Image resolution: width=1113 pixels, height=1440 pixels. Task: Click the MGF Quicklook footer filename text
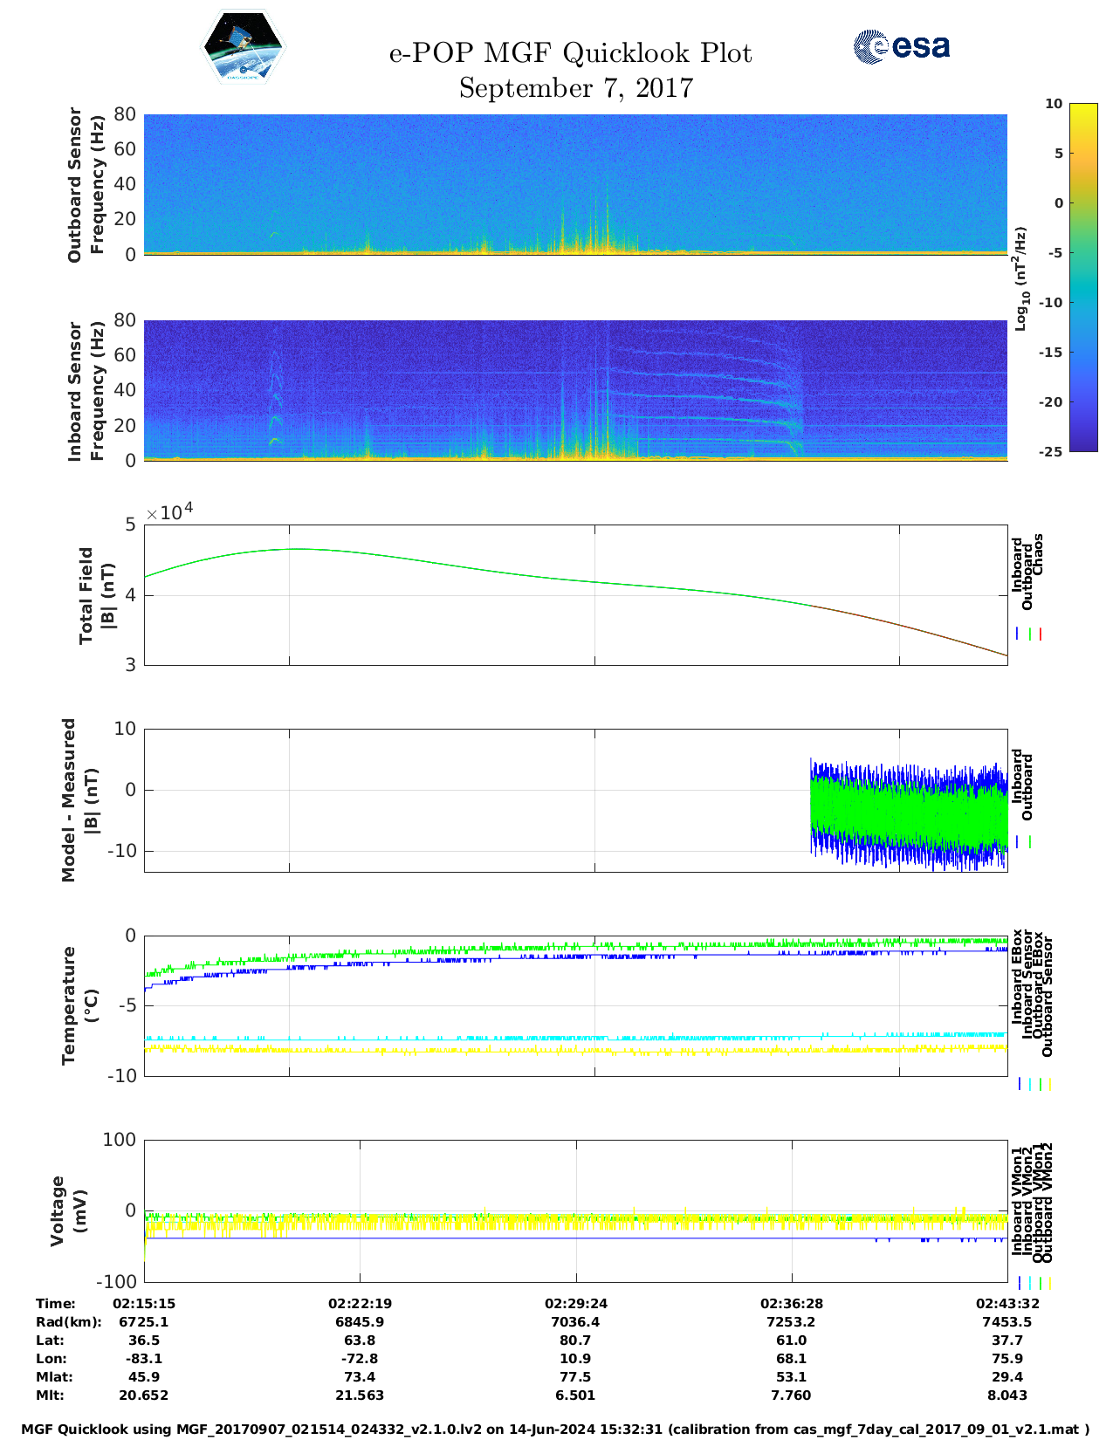[x=555, y=1430]
